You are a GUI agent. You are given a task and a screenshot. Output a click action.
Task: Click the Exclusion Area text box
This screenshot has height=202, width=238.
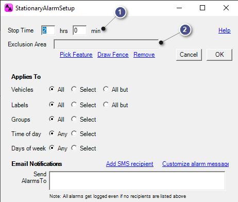point(106,44)
